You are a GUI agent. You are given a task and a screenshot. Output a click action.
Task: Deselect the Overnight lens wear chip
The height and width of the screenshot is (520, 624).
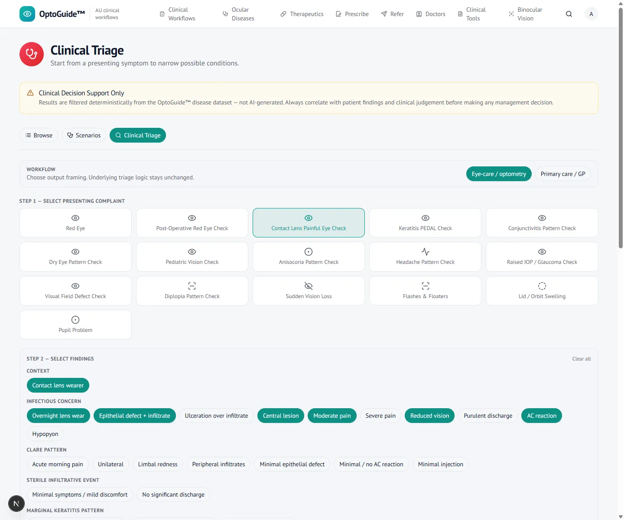pos(58,416)
